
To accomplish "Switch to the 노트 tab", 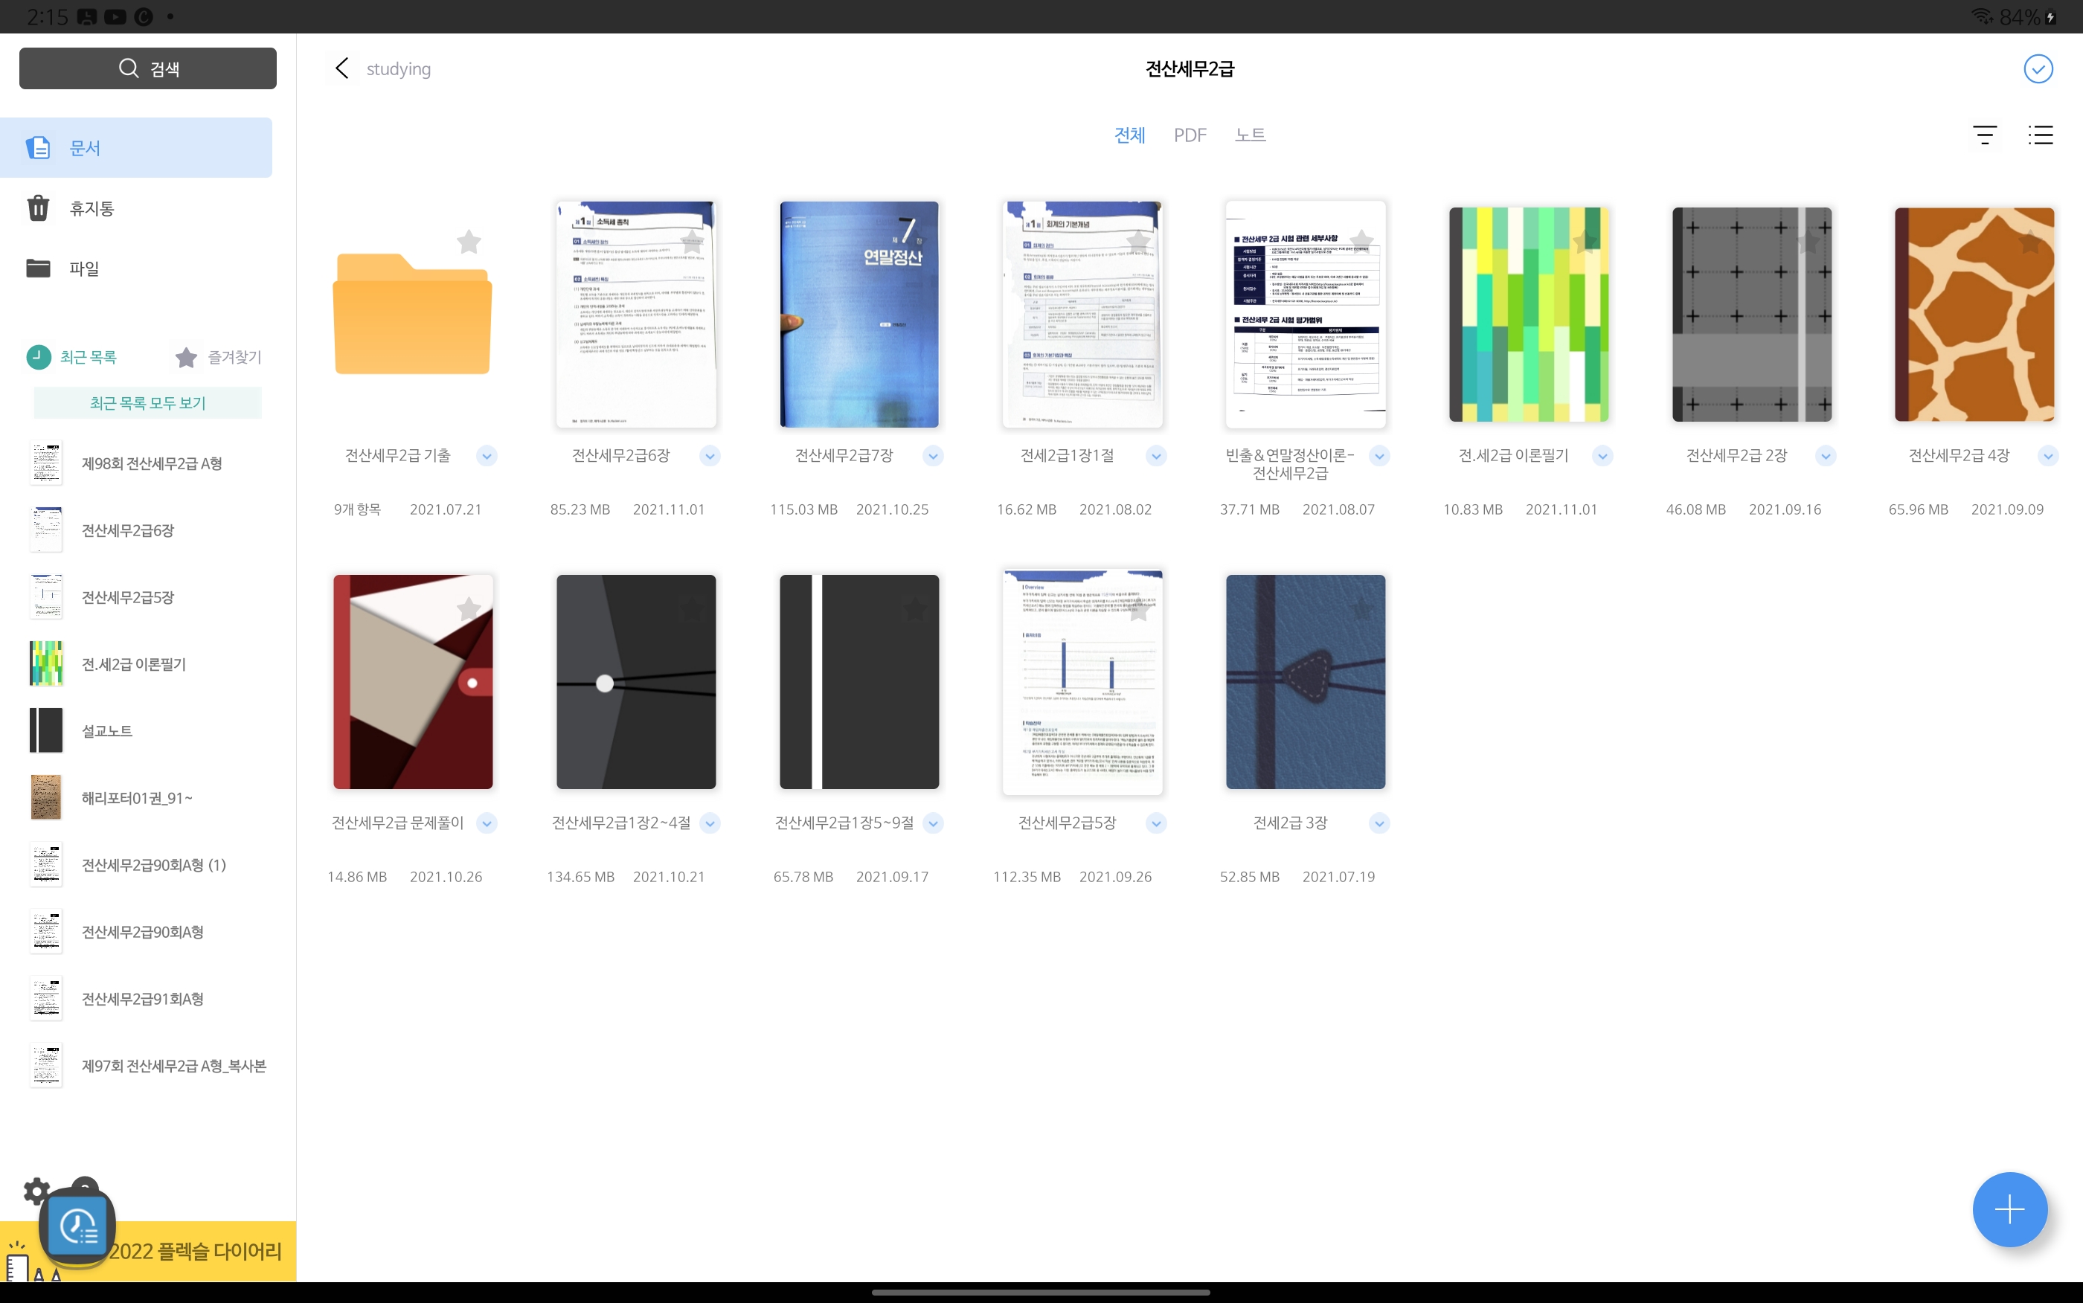I will [1250, 135].
